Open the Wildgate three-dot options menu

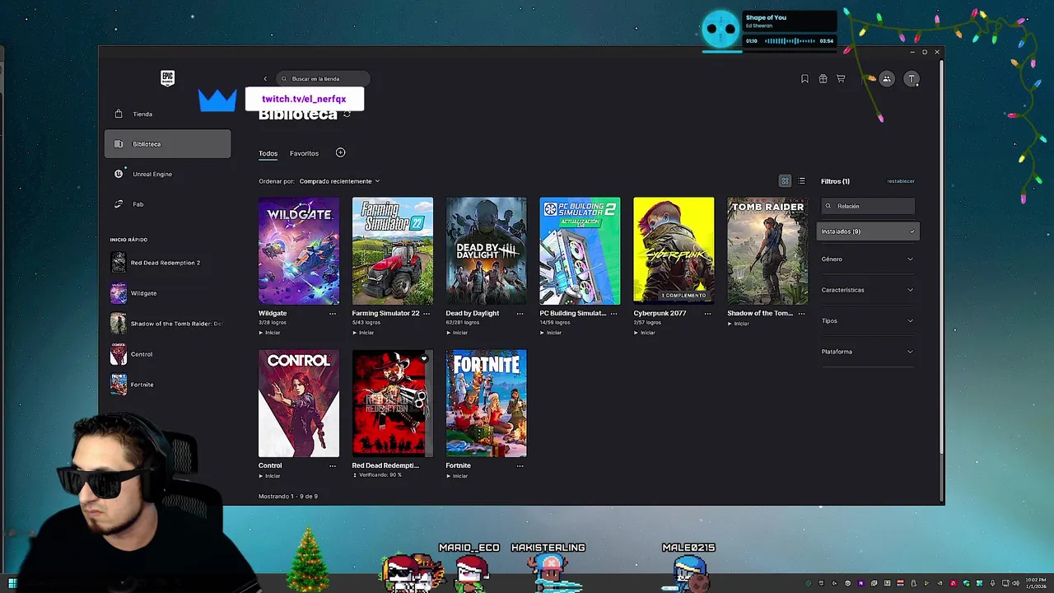tap(333, 314)
